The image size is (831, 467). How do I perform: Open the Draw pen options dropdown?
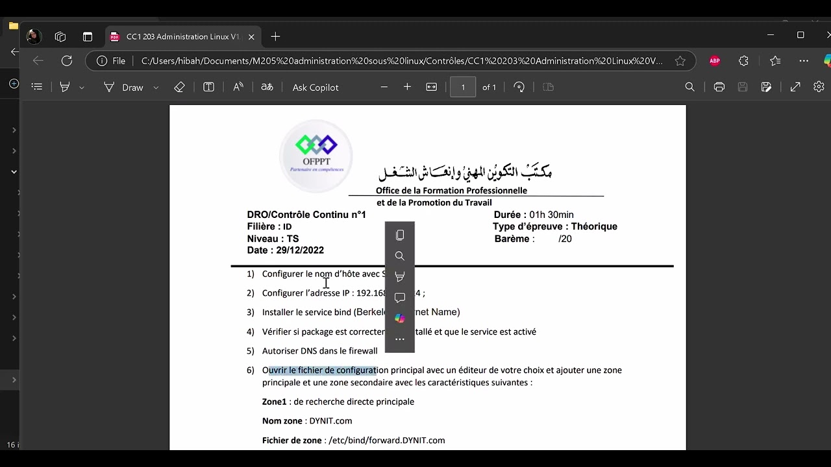pyautogui.click(x=156, y=87)
